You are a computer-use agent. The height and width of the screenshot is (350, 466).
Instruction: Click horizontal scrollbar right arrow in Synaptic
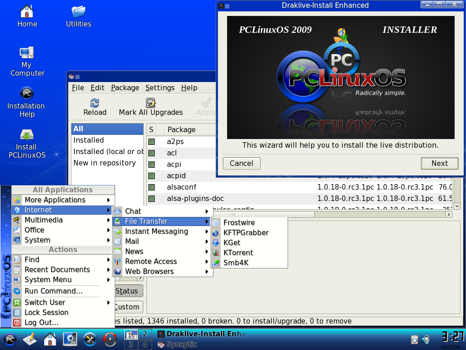[449, 214]
